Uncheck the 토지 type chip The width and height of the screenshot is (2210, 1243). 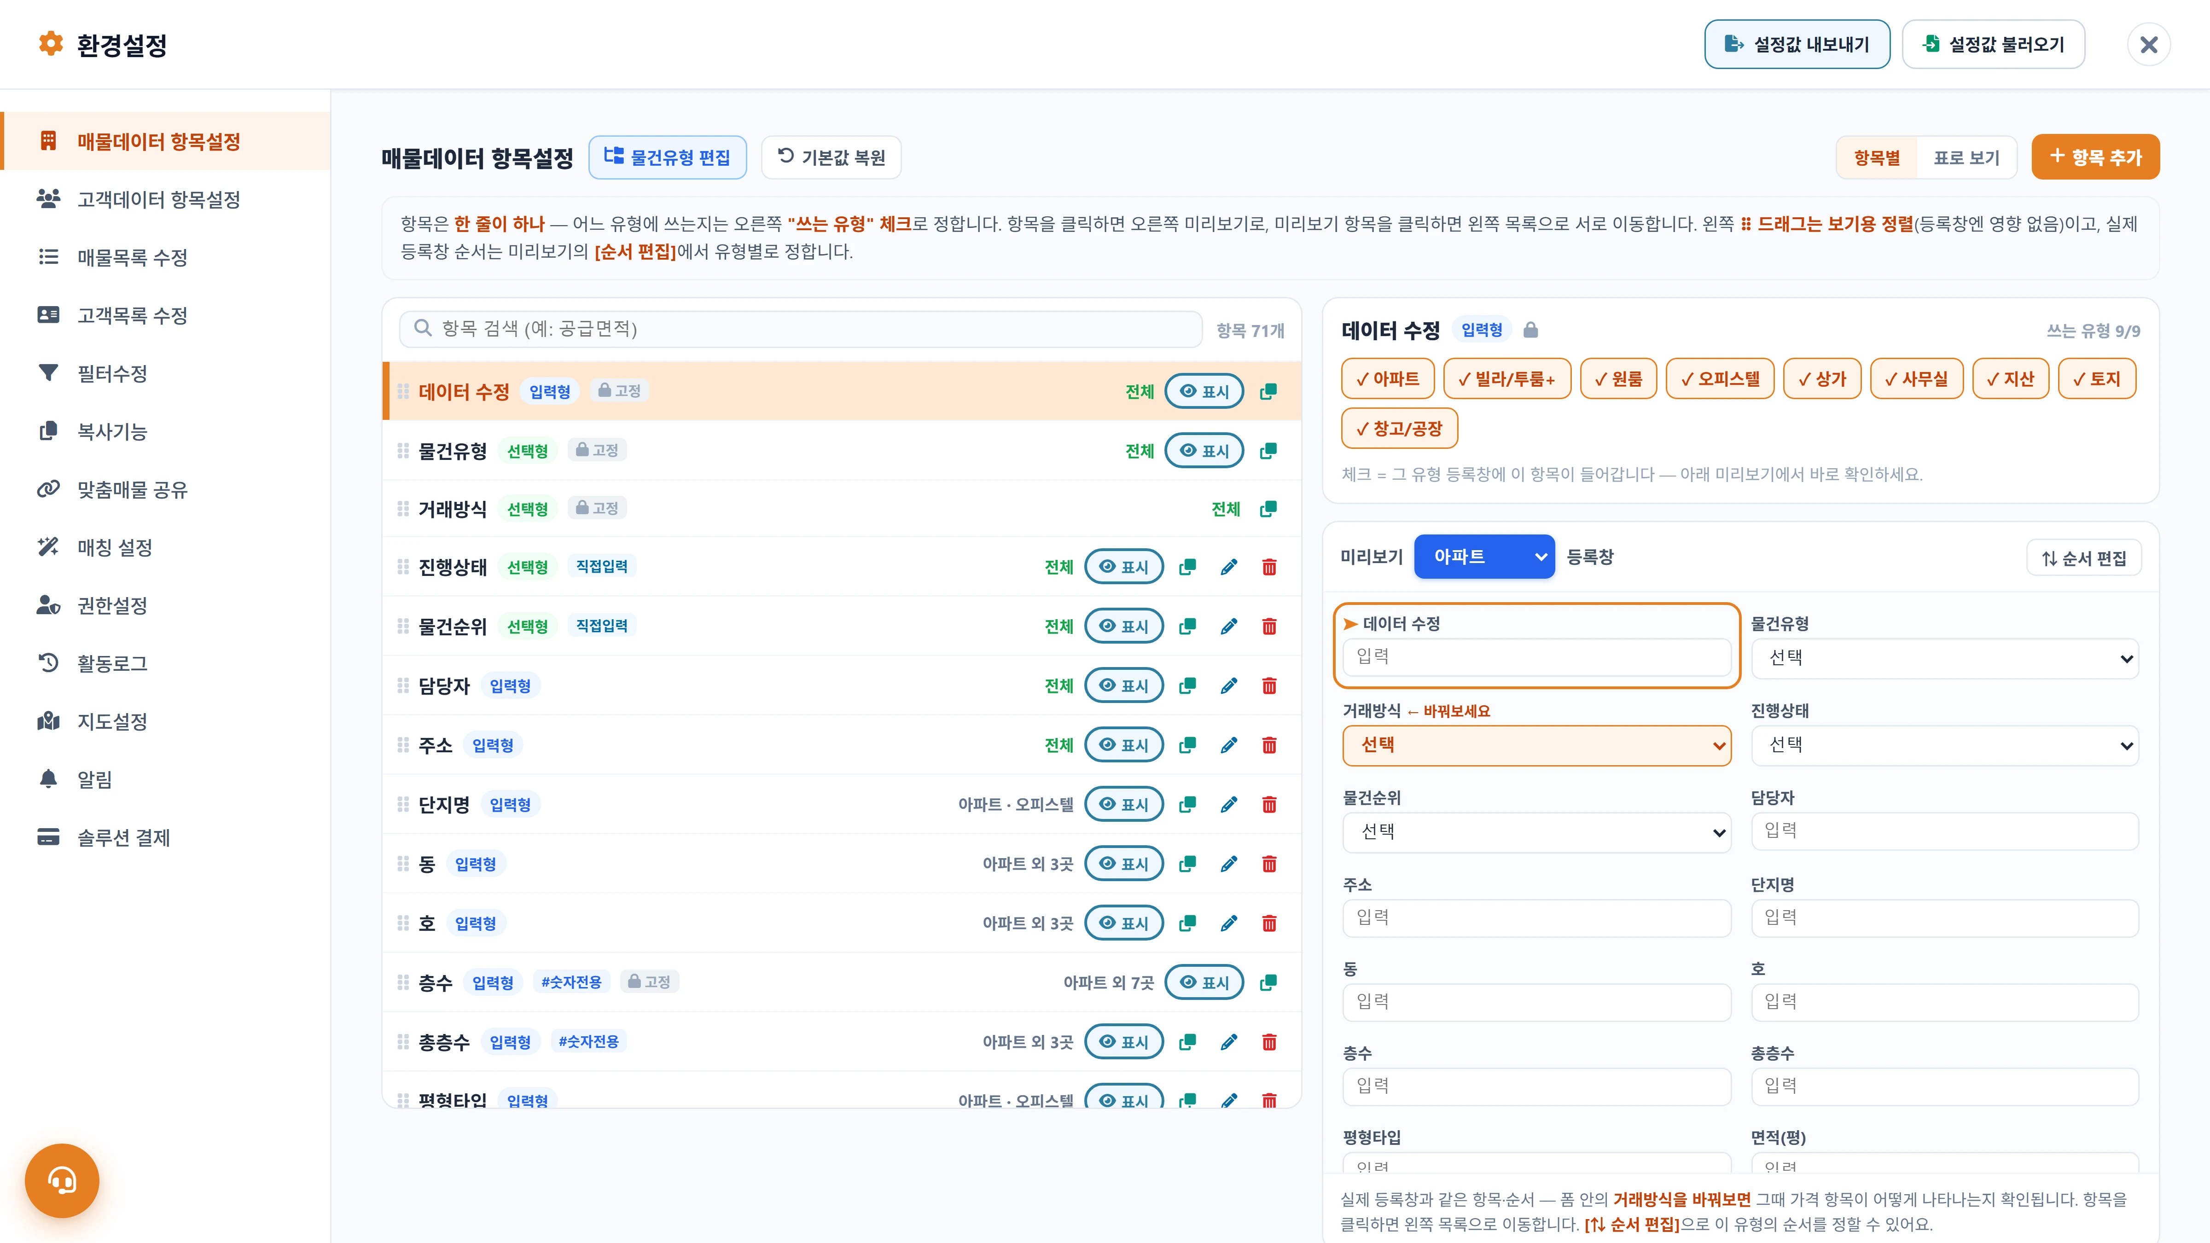pyautogui.click(x=2096, y=378)
